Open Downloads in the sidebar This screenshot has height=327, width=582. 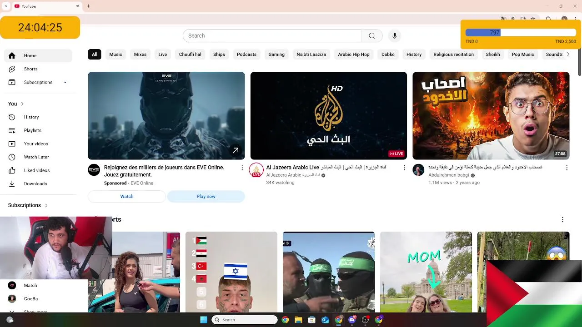[38, 183]
